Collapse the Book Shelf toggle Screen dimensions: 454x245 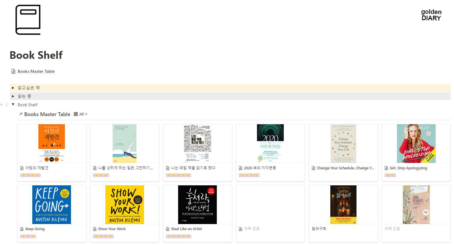point(13,104)
